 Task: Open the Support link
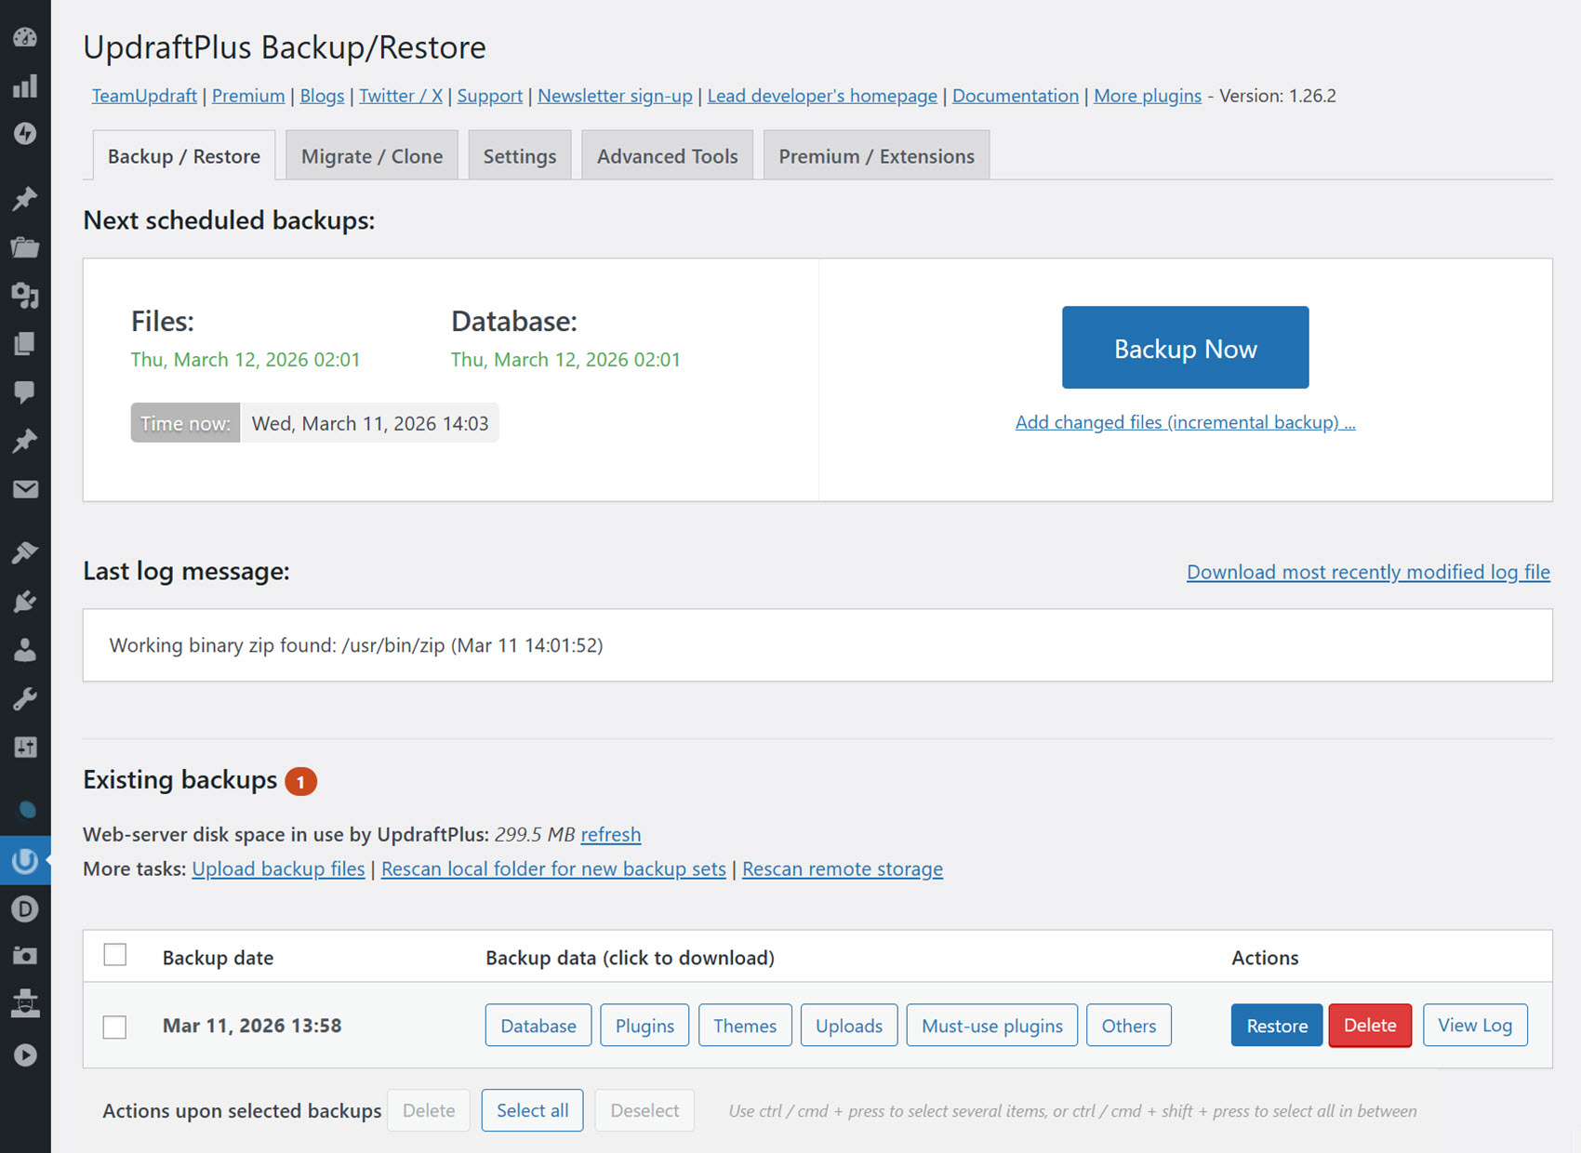pyautogui.click(x=490, y=96)
